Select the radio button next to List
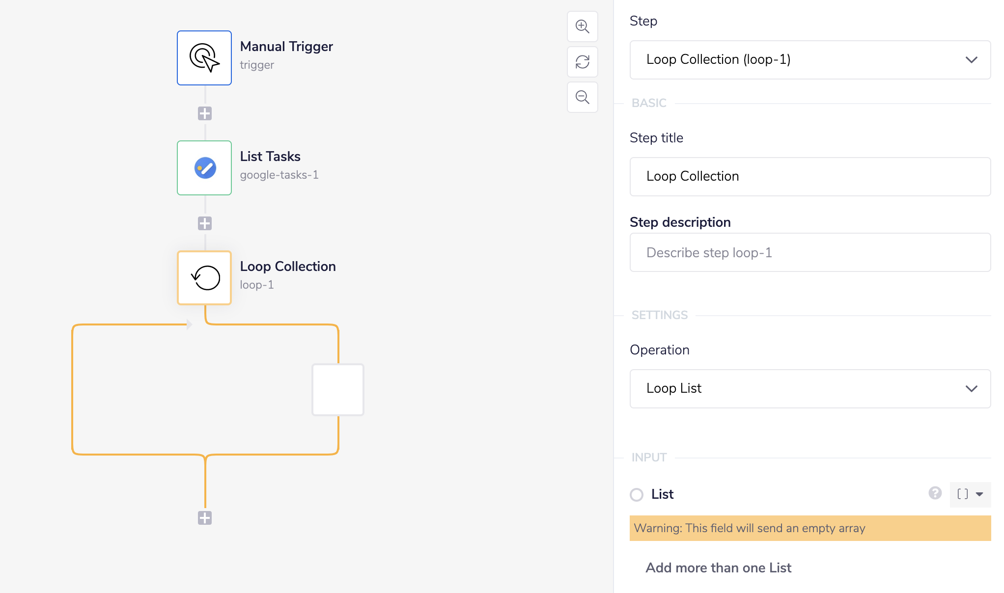The image size is (1004, 593). tap(637, 495)
